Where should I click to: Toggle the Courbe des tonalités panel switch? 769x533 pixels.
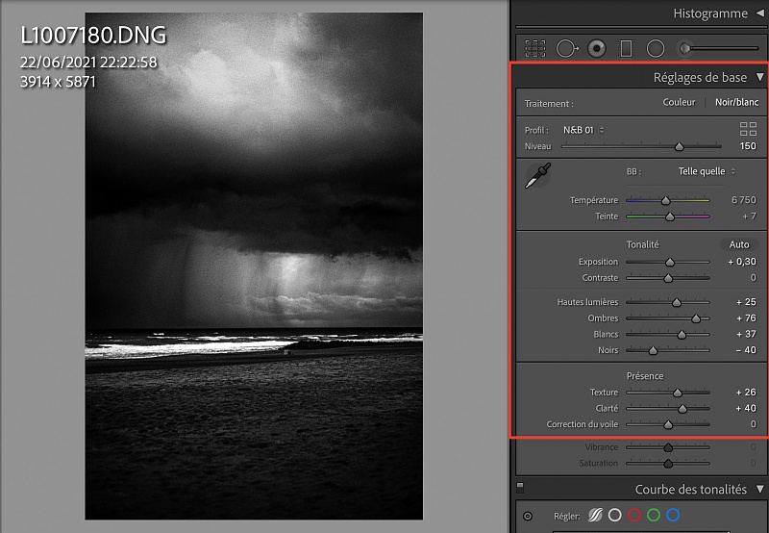[x=520, y=488]
